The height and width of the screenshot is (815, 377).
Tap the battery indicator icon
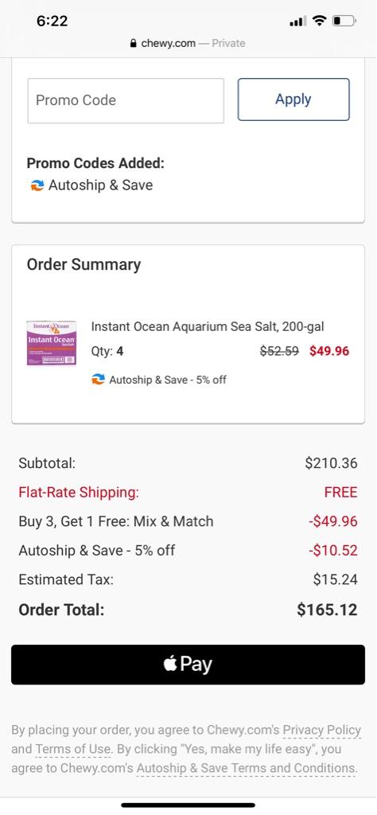[344, 21]
